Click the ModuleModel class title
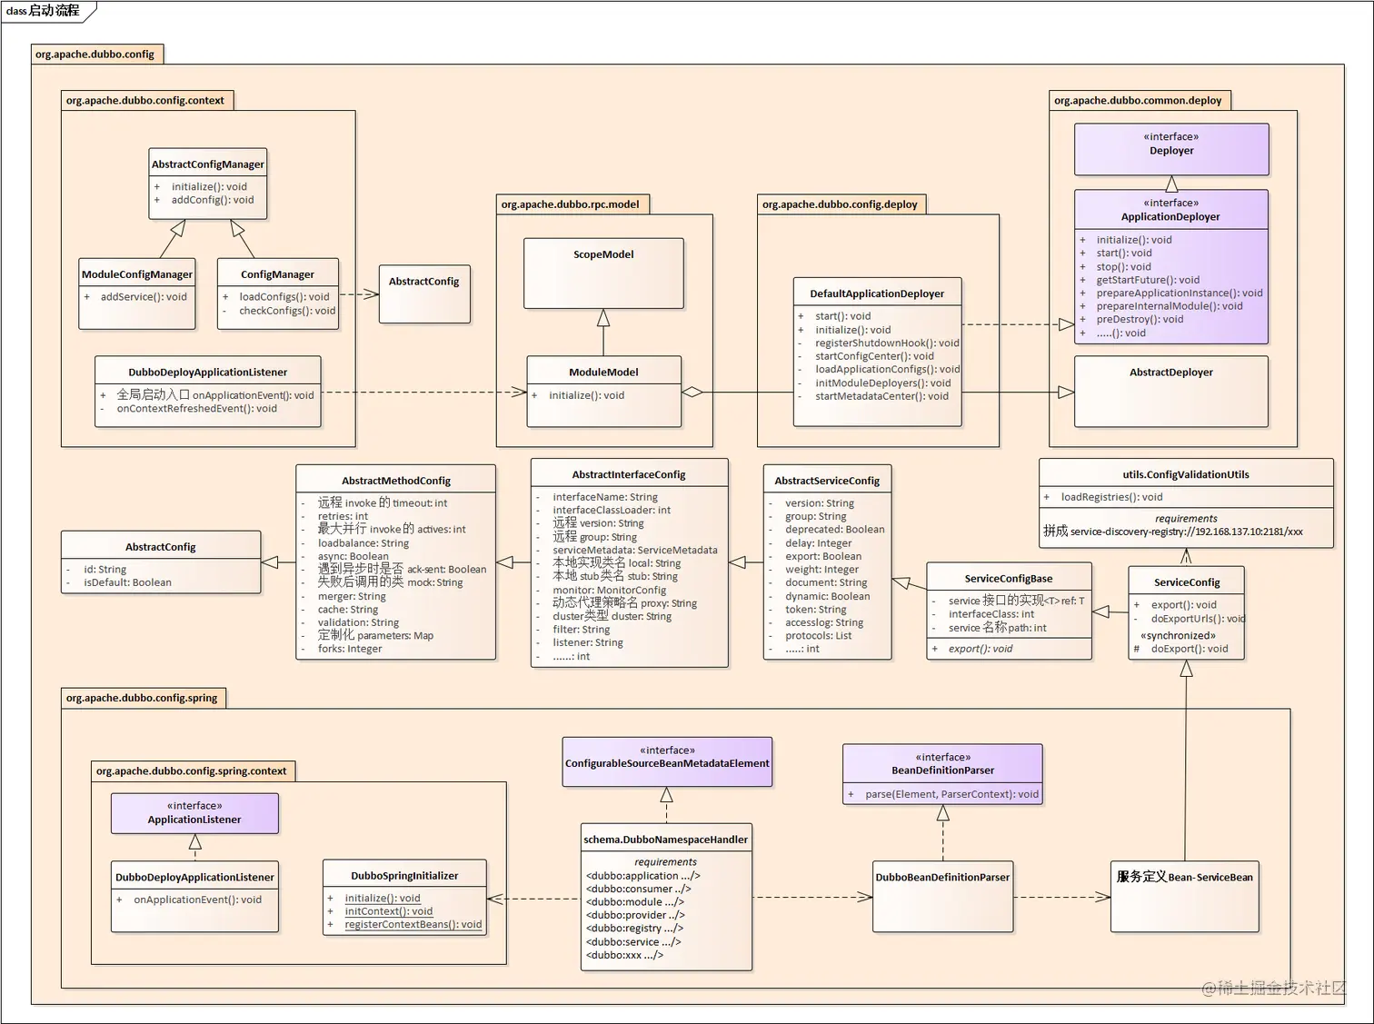Screen dimensions: 1374x1024 pos(603,373)
